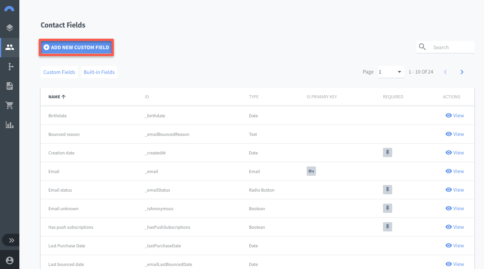Screen dimensions: 484x269
Task: Open the Page number dropdown
Action: pyautogui.click(x=391, y=72)
